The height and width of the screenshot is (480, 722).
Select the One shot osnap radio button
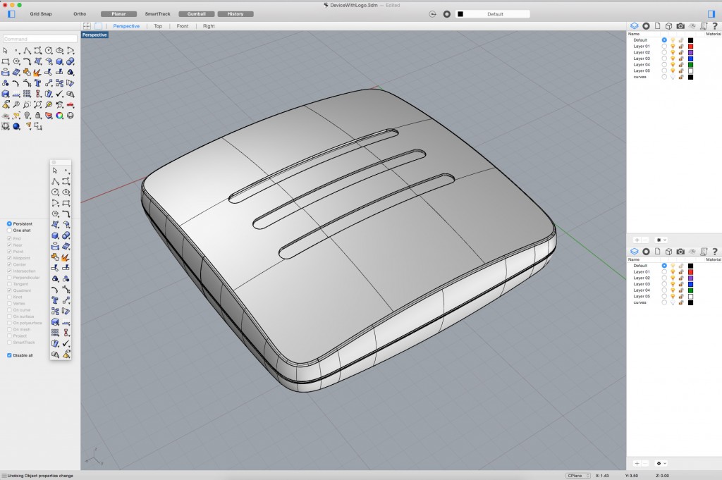(9, 230)
